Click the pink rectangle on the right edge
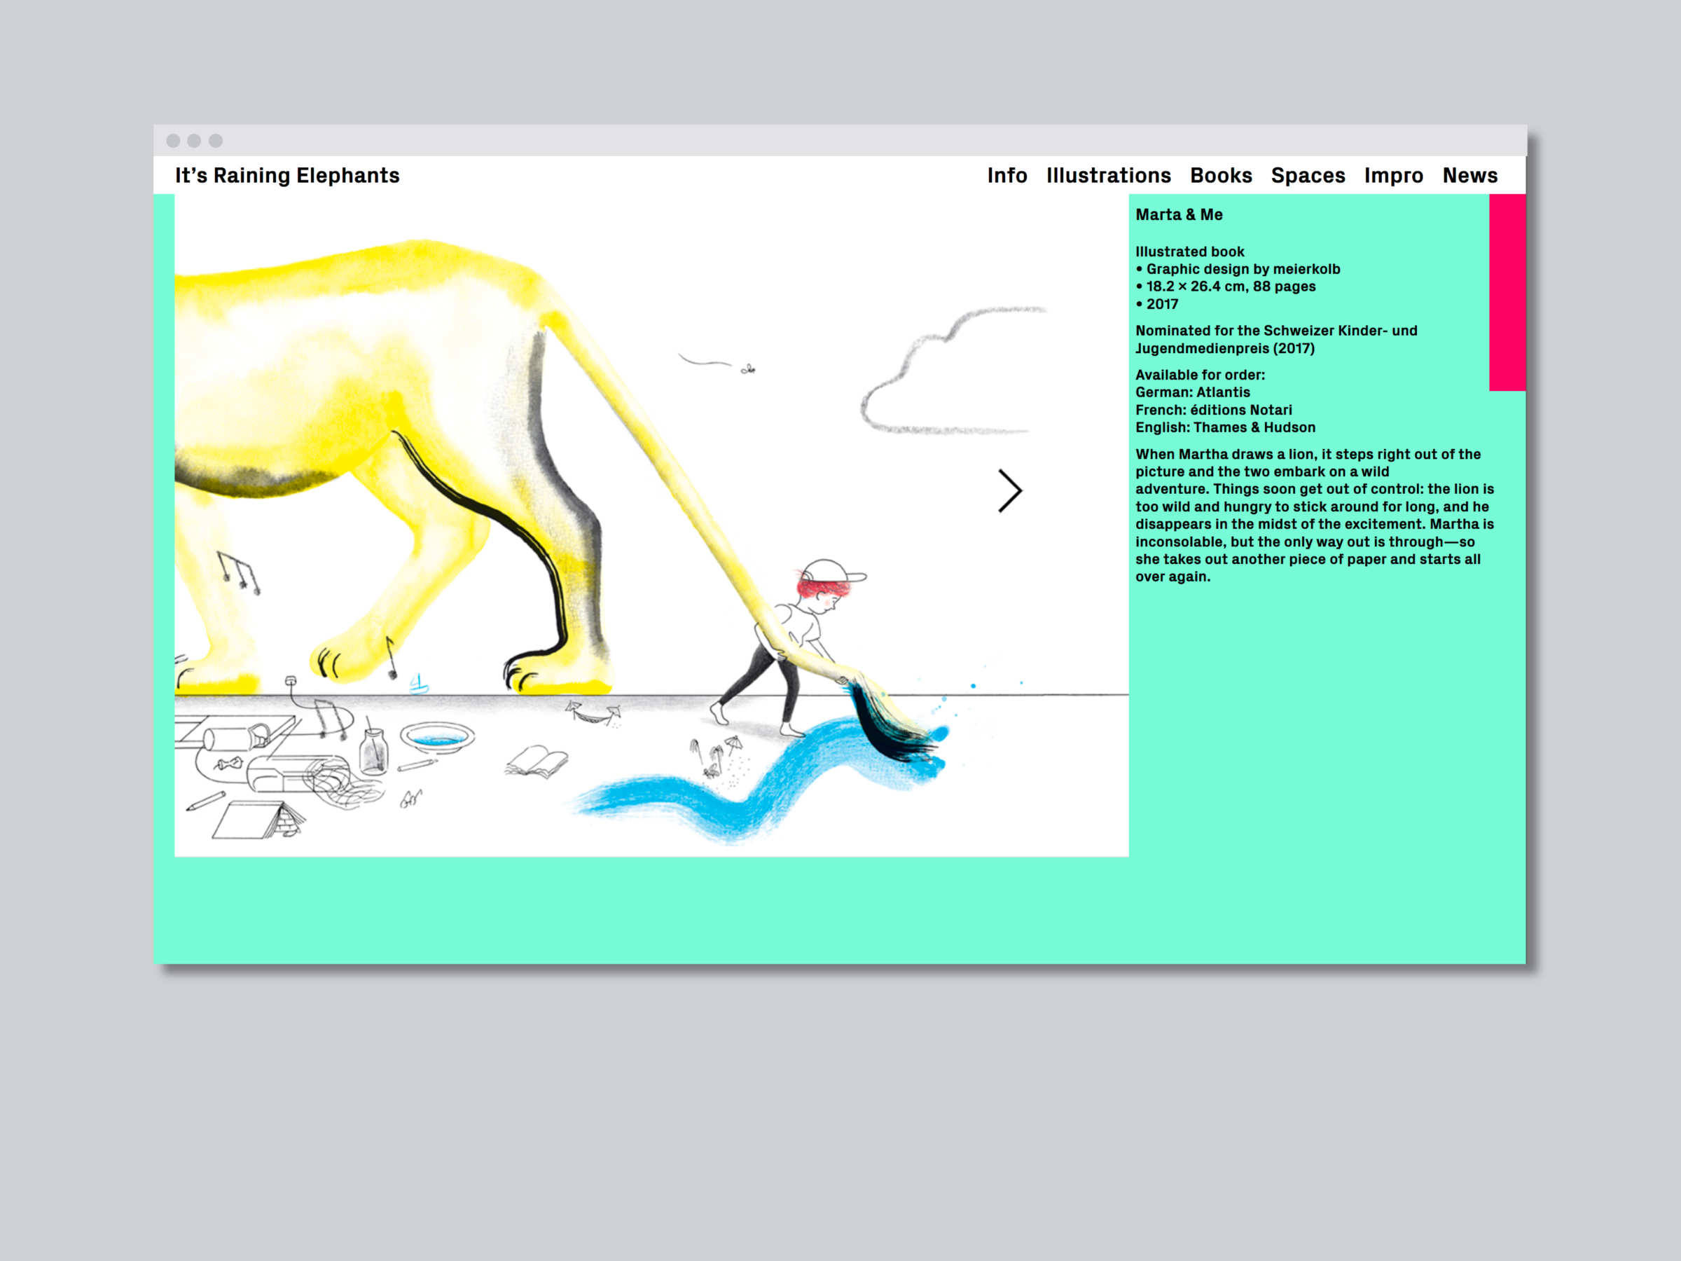The height and width of the screenshot is (1261, 1681). point(1507,293)
